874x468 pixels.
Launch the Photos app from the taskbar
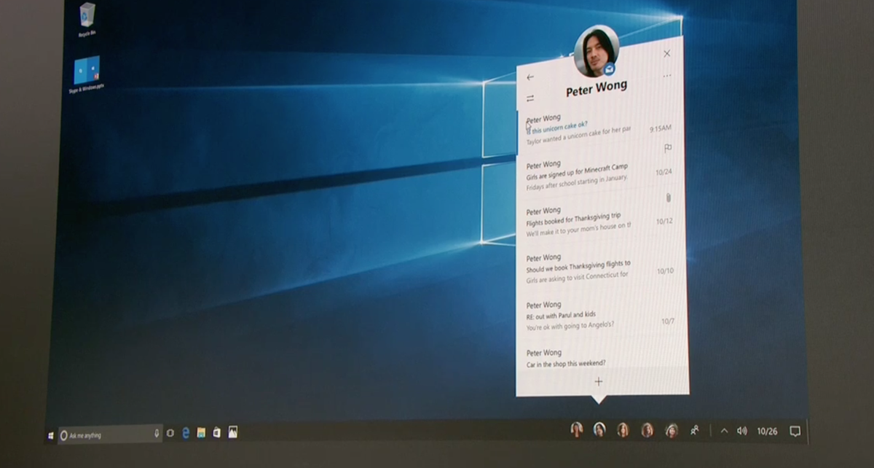point(233,432)
